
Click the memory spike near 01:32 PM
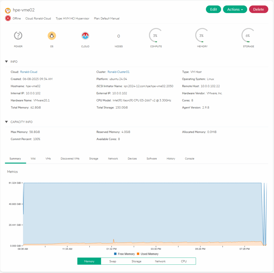[x=114, y=240]
